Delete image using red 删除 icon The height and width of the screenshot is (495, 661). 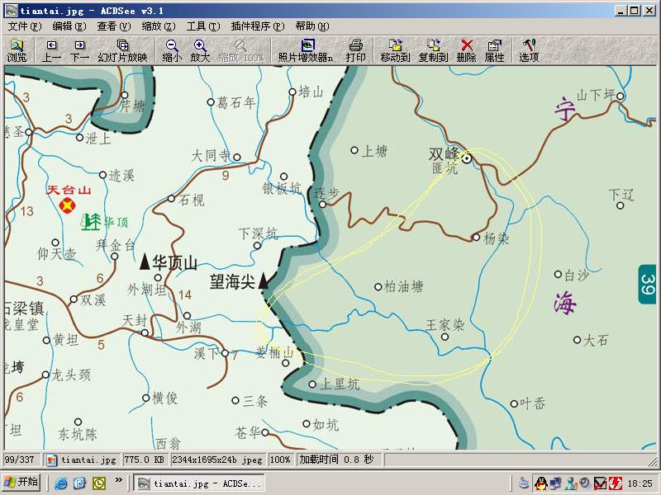[x=466, y=50]
